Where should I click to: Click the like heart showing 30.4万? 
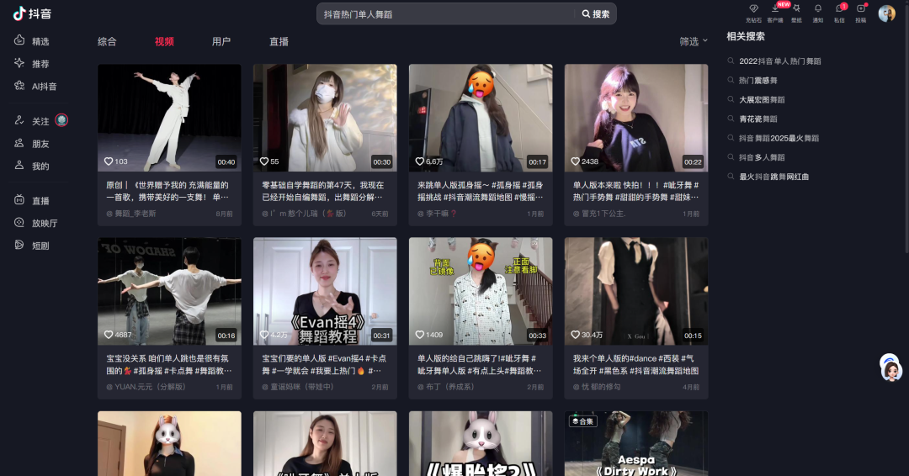coord(575,335)
